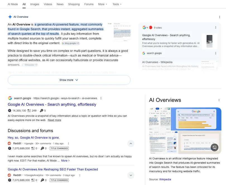Open the Google AI Overviews source card title
The image size is (226, 185).
click(166, 37)
